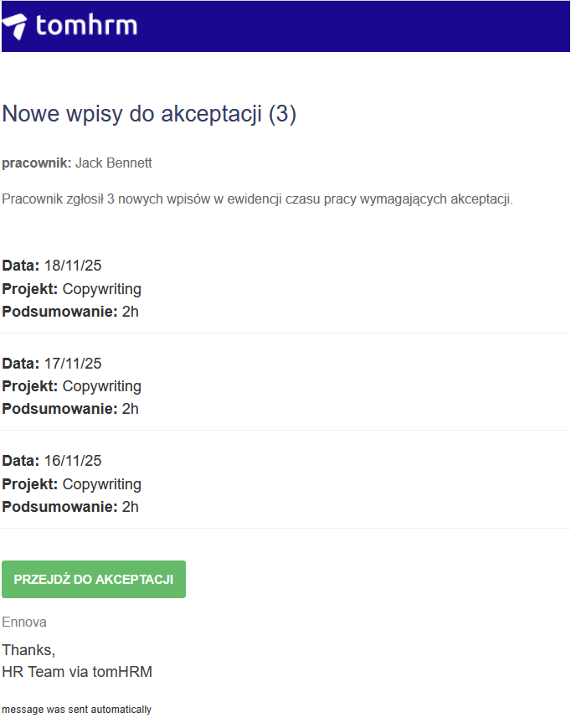Viewport: 571px width, 718px height.
Task: Click Podsumowanie 2h for the 16/11/25 entry
Action: point(70,507)
